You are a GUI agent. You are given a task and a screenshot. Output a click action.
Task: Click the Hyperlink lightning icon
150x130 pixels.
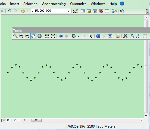(x=104, y=36)
